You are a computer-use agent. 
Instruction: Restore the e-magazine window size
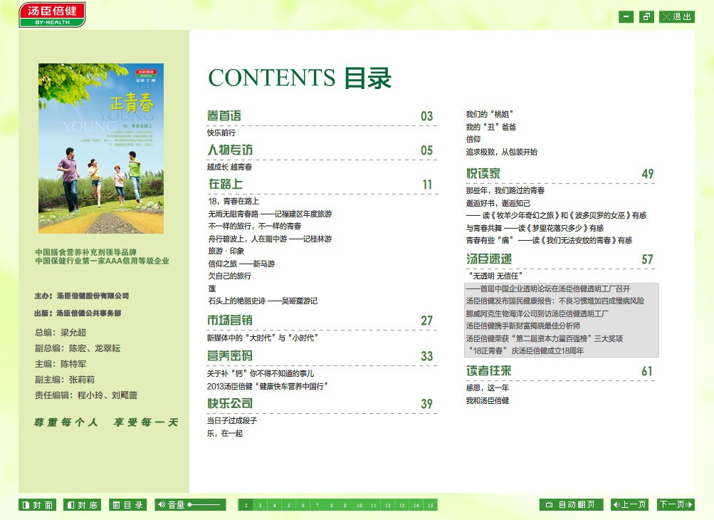point(646,17)
